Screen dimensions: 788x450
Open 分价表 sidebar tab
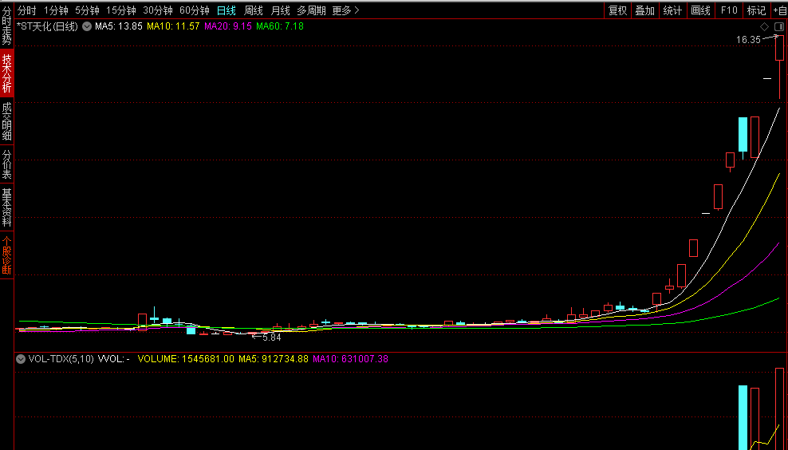[7, 164]
